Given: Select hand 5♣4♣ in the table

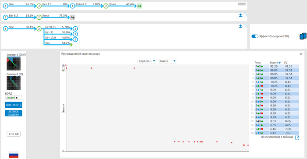Looking at the screenshot, I should coord(277,78).
